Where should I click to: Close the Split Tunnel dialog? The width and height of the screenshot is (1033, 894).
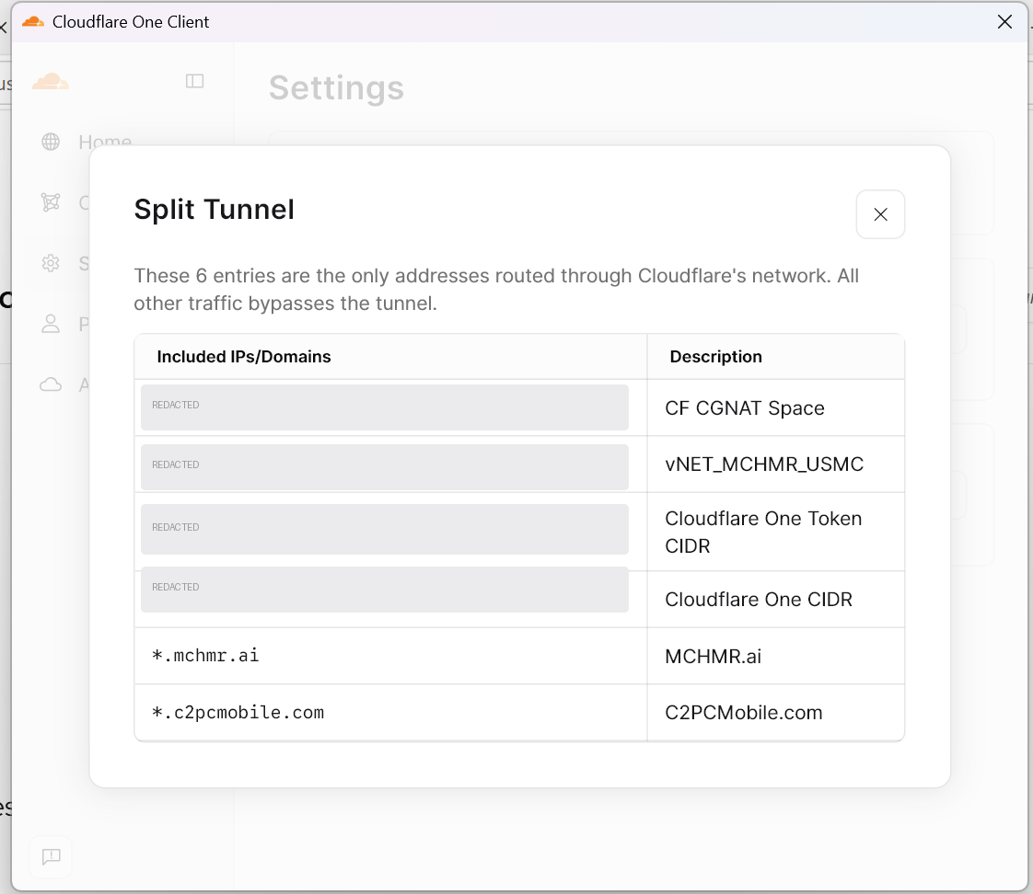click(880, 214)
